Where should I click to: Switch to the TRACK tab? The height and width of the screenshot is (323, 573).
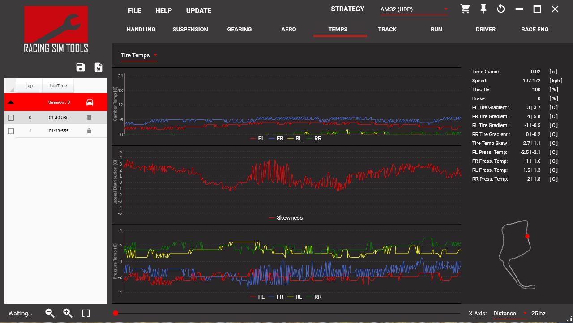point(387,30)
